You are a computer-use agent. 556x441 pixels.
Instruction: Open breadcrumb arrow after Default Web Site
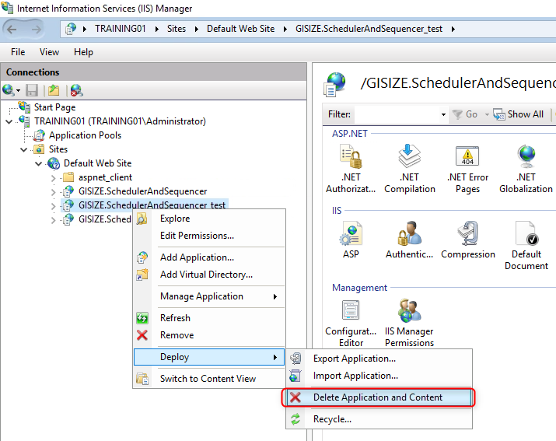click(x=285, y=29)
